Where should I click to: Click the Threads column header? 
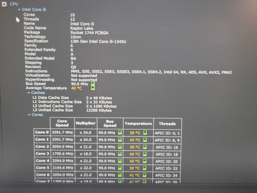tap(167, 124)
